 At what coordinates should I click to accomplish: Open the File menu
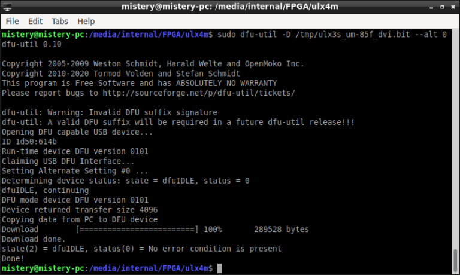[13, 21]
